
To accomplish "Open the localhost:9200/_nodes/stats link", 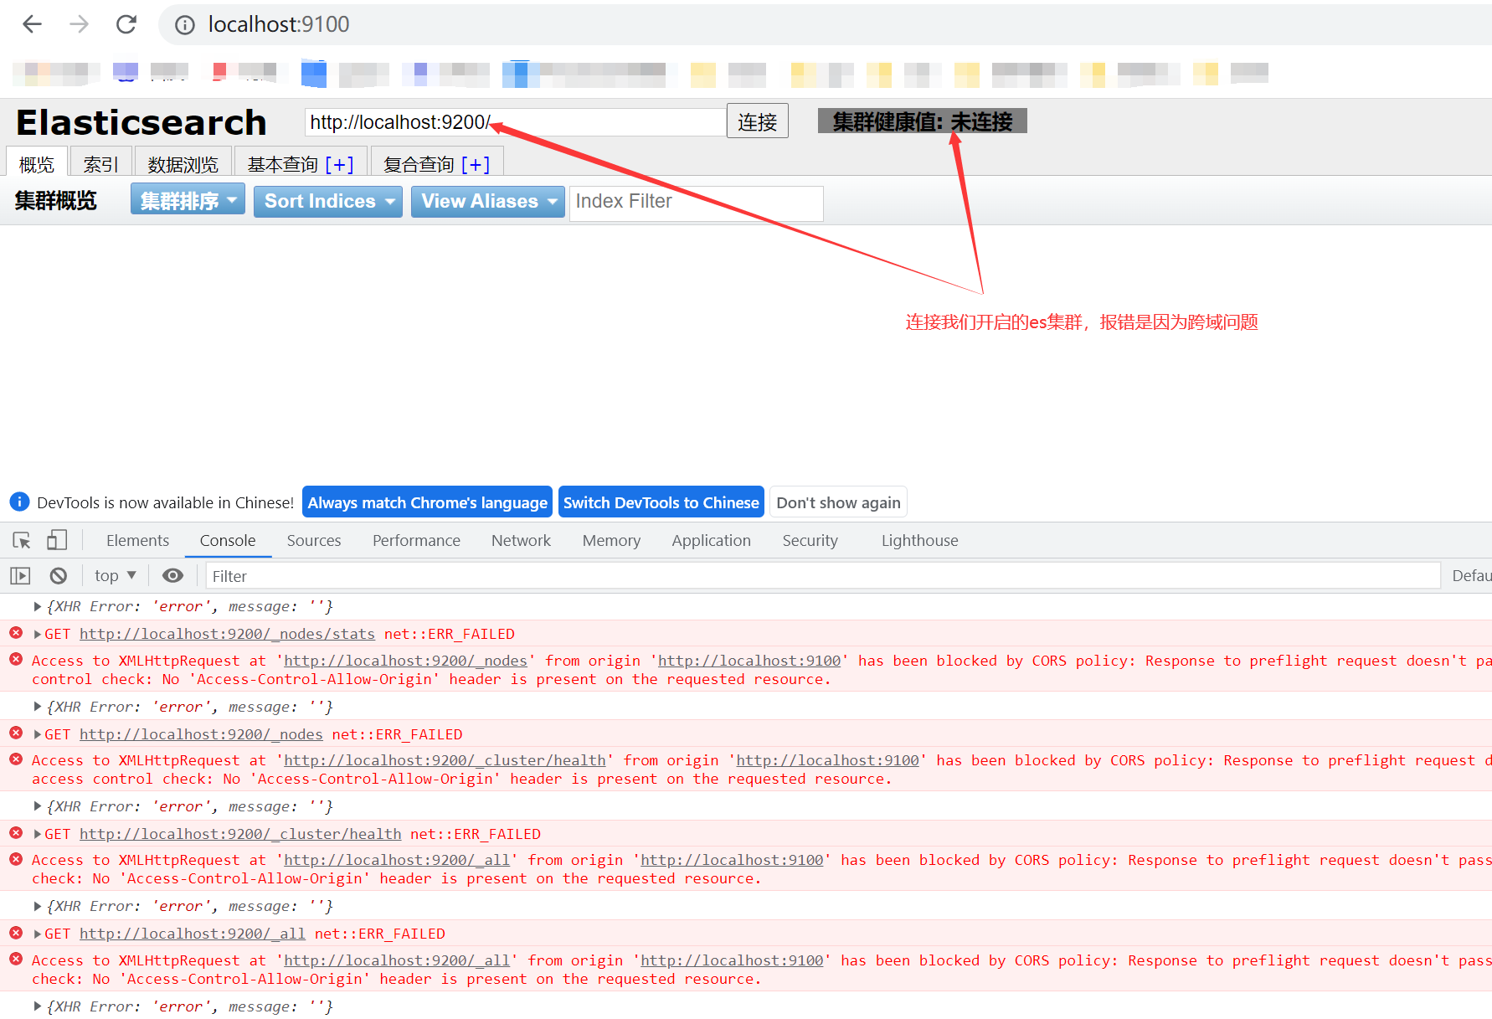I will point(227,634).
